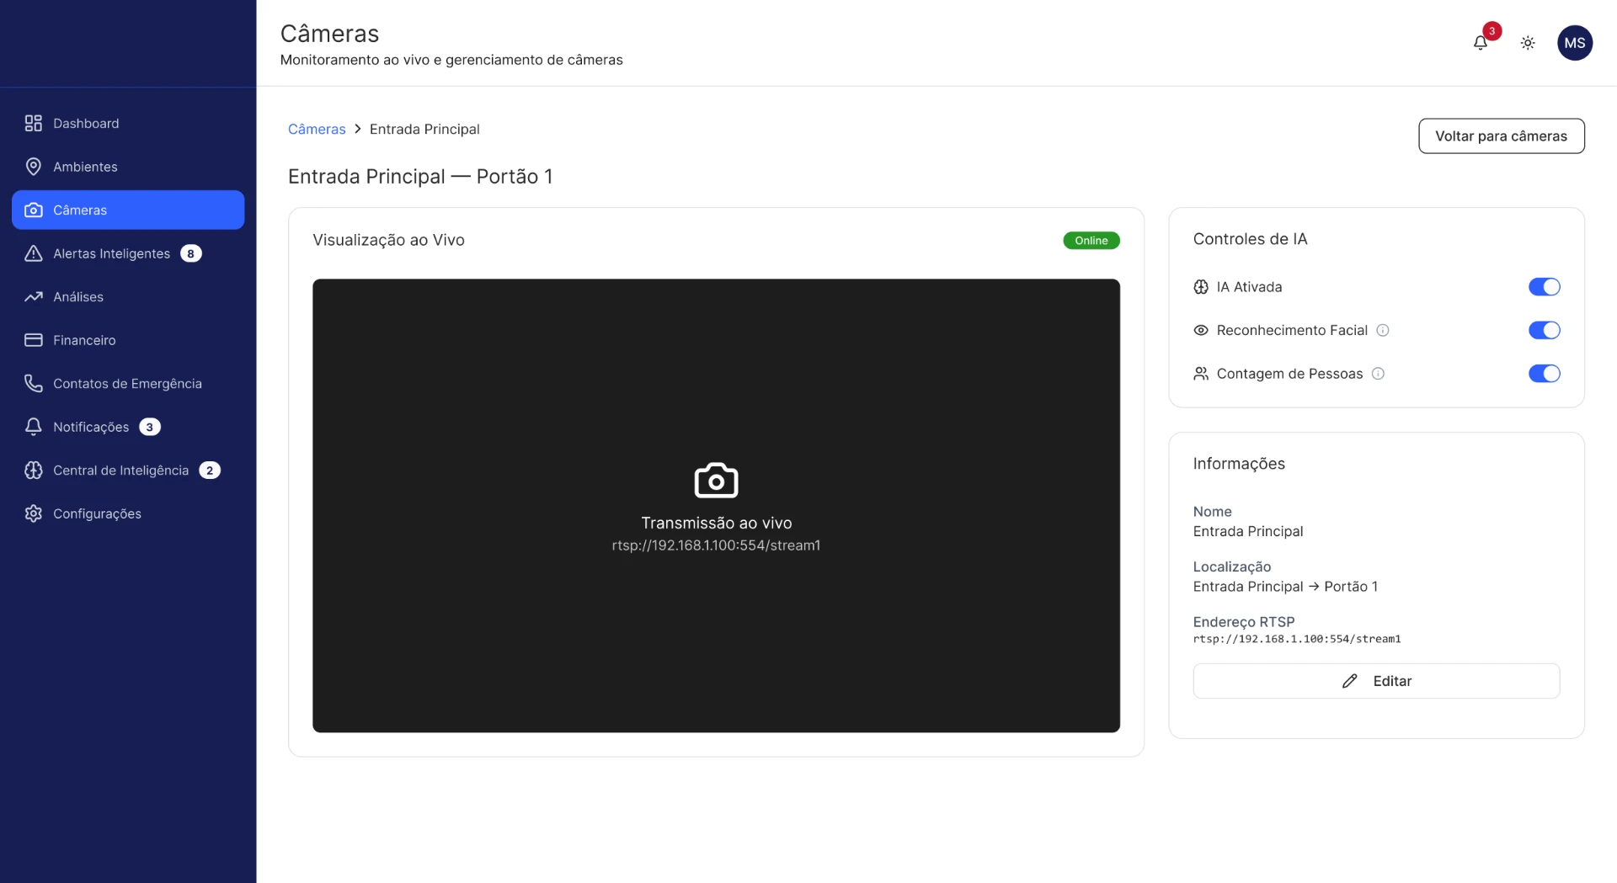Open Financeiro section
Viewport: 1617px width, 883px height.
point(128,340)
